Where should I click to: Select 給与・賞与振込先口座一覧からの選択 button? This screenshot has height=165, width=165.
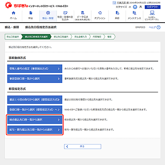[35, 130]
